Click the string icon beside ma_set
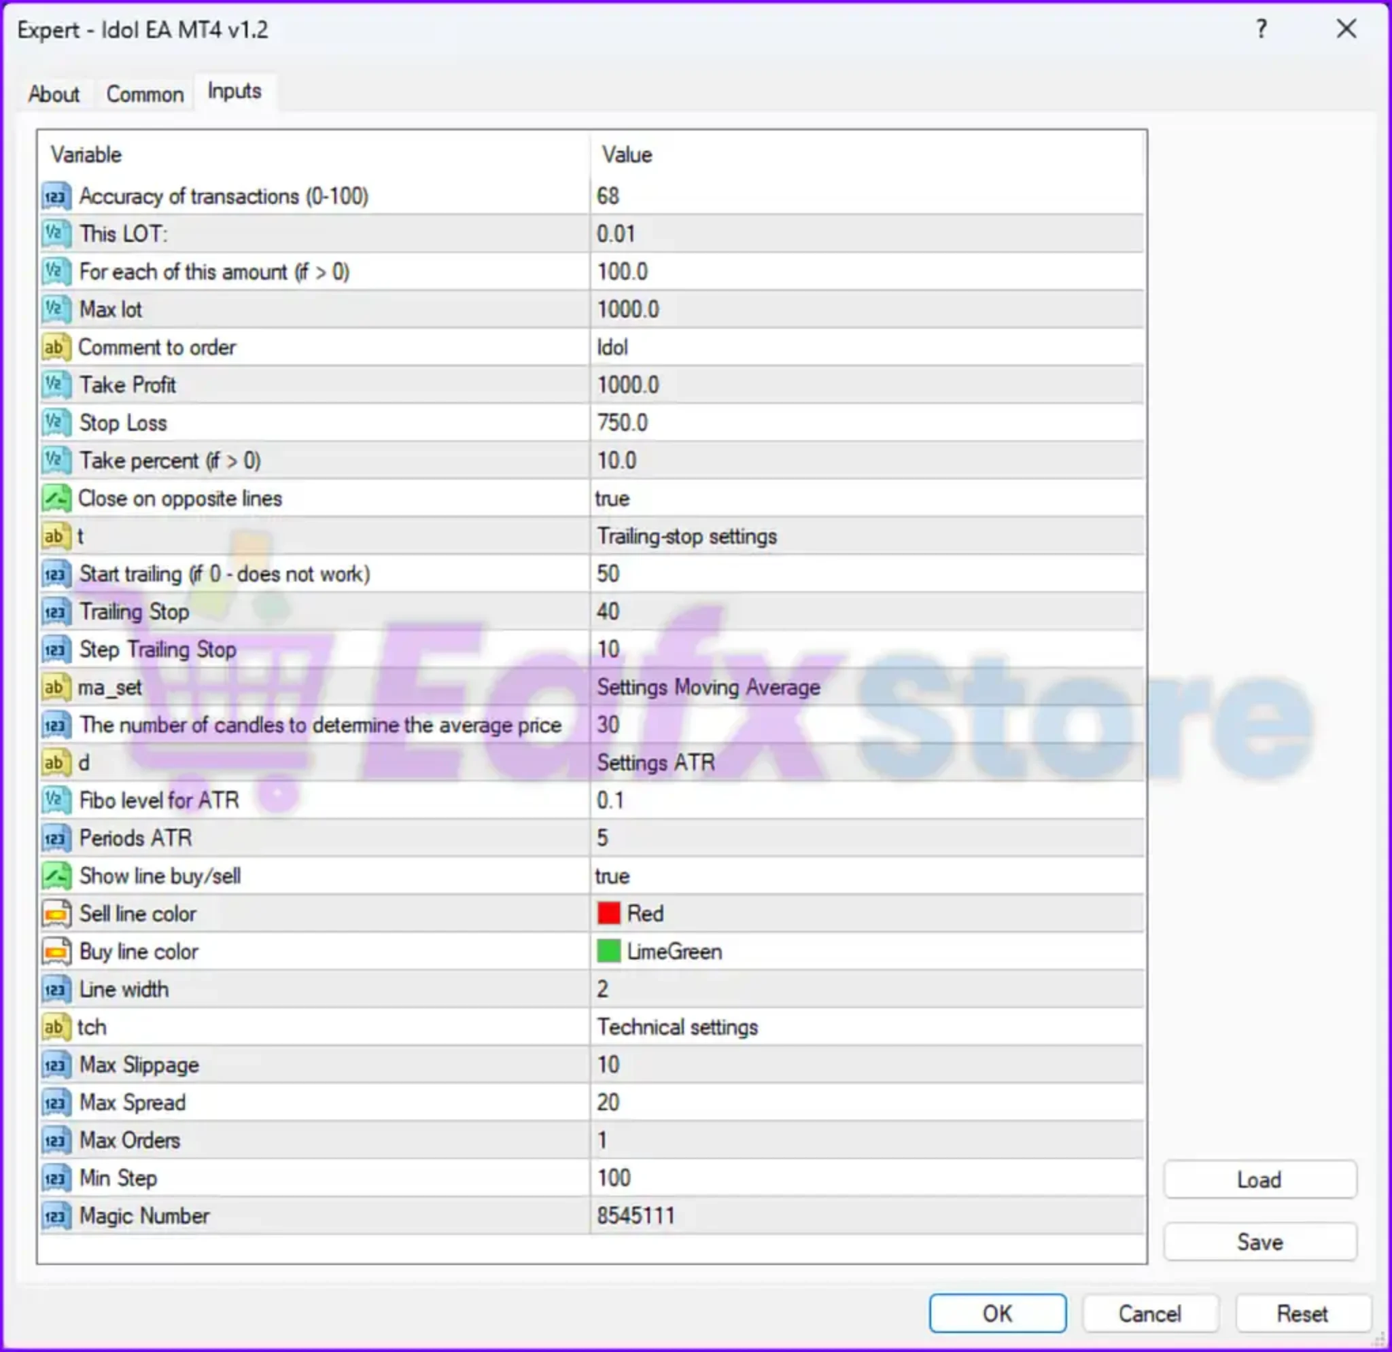The image size is (1392, 1352). tap(56, 688)
